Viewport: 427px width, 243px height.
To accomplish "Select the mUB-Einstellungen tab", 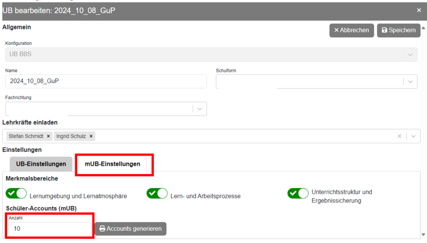I will coord(113,164).
